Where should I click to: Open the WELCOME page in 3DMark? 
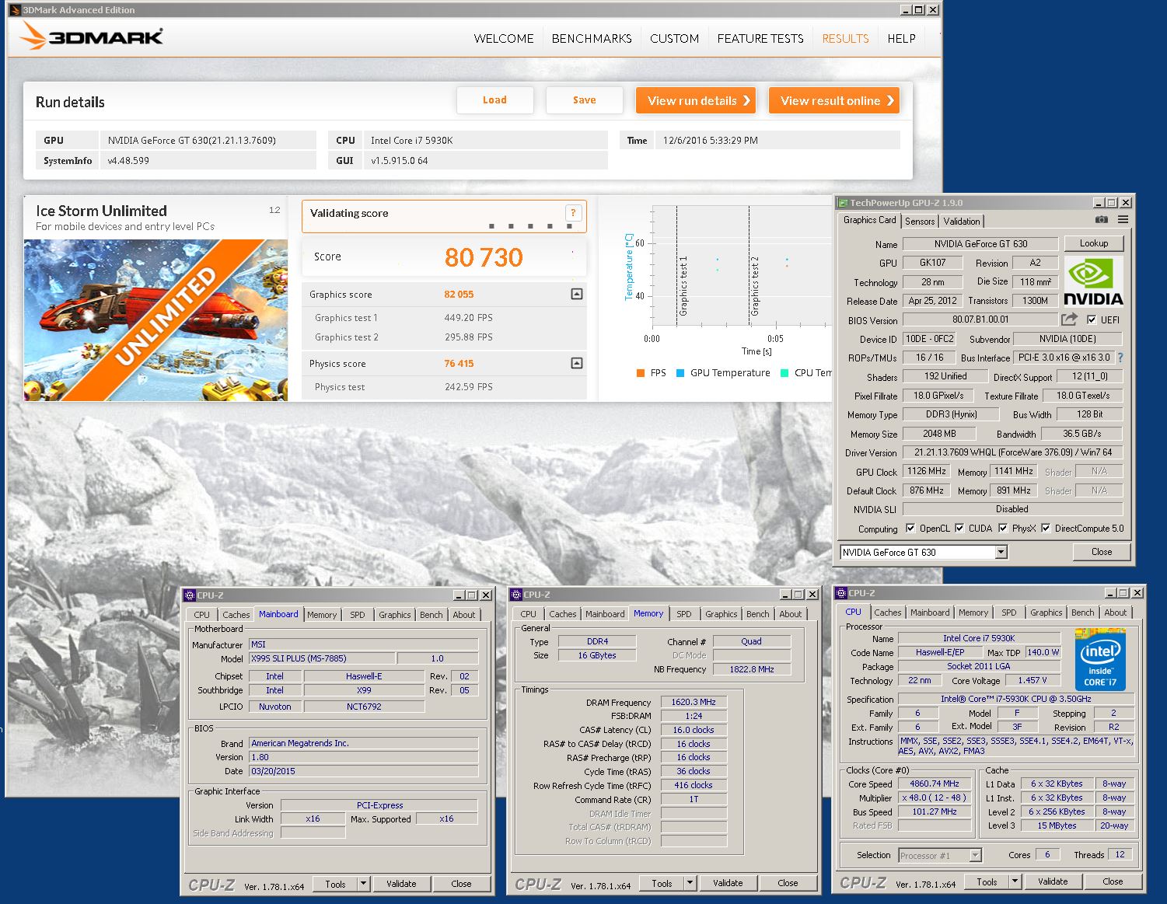[x=504, y=38]
